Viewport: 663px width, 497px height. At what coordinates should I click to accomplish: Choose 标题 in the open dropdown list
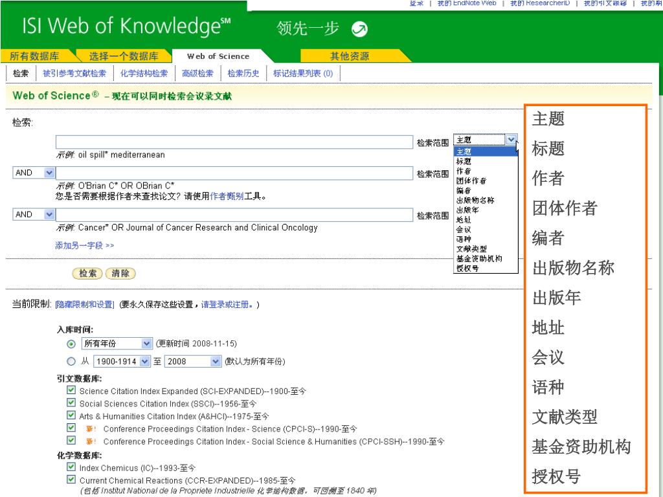point(486,161)
